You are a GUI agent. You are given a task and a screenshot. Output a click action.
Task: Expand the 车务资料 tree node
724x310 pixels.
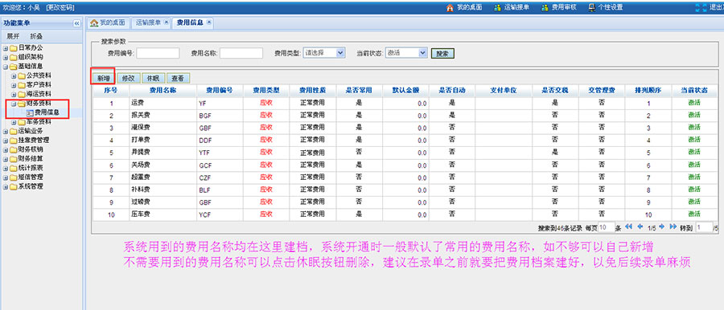click(x=14, y=122)
